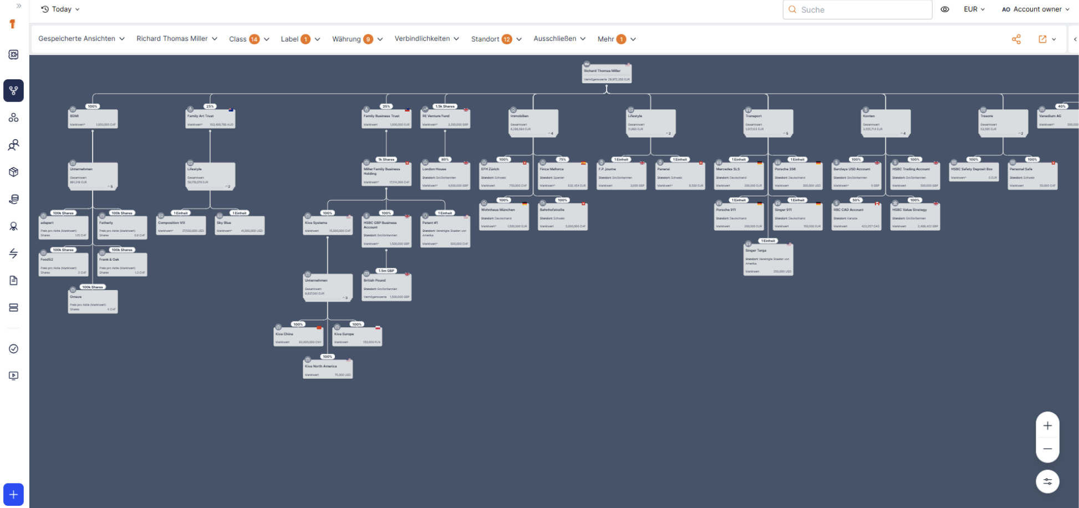1079x508 pixels.
Task: Click the Suche search field
Action: pyautogui.click(x=857, y=10)
